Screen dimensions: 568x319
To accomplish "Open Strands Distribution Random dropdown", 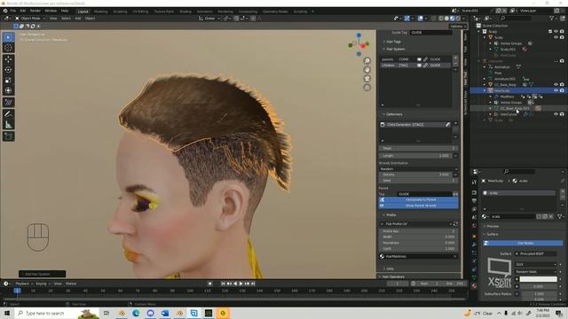I will click(418, 169).
